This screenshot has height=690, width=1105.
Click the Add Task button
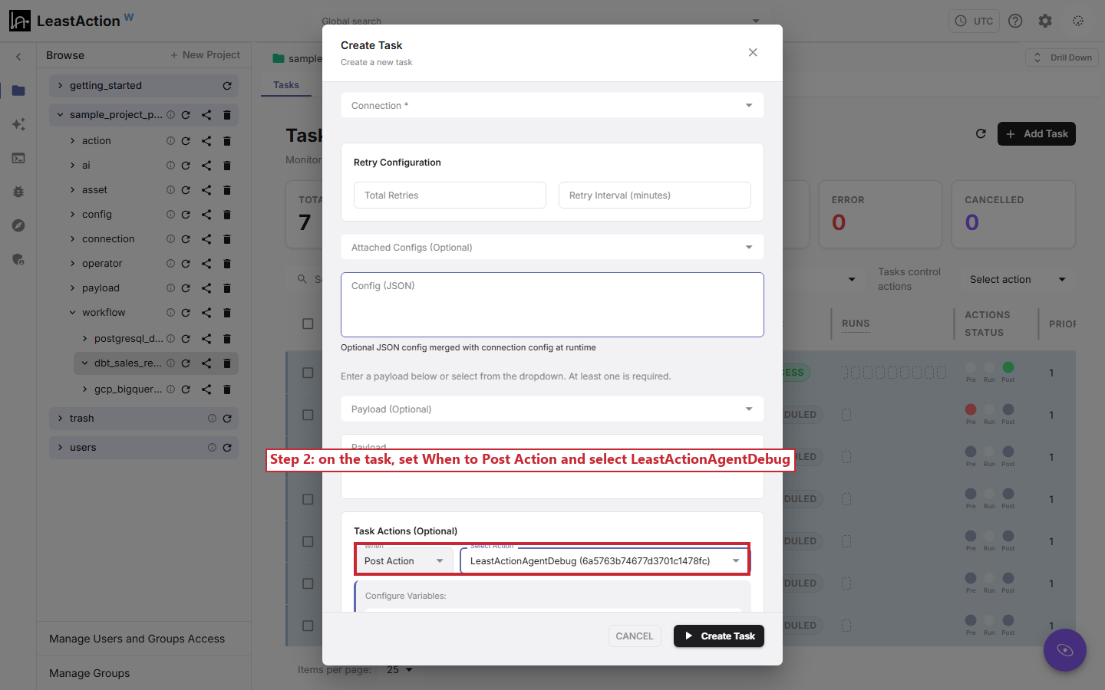pyautogui.click(x=1037, y=134)
